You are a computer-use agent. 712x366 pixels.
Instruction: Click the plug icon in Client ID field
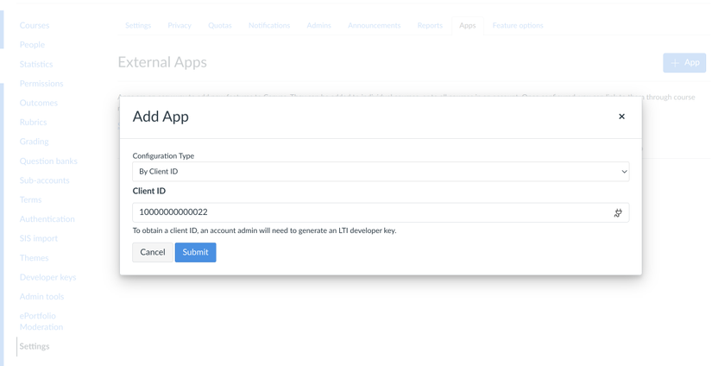pyautogui.click(x=618, y=212)
